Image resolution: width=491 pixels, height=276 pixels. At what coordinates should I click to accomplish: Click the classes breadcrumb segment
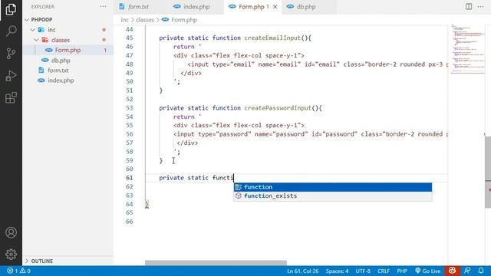145,20
